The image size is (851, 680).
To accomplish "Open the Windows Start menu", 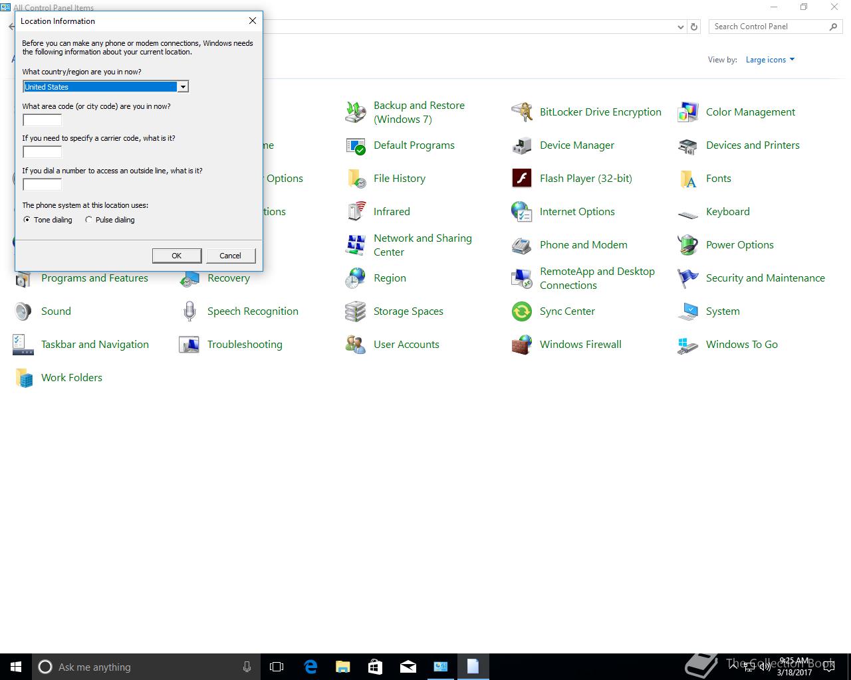I will click(16, 667).
